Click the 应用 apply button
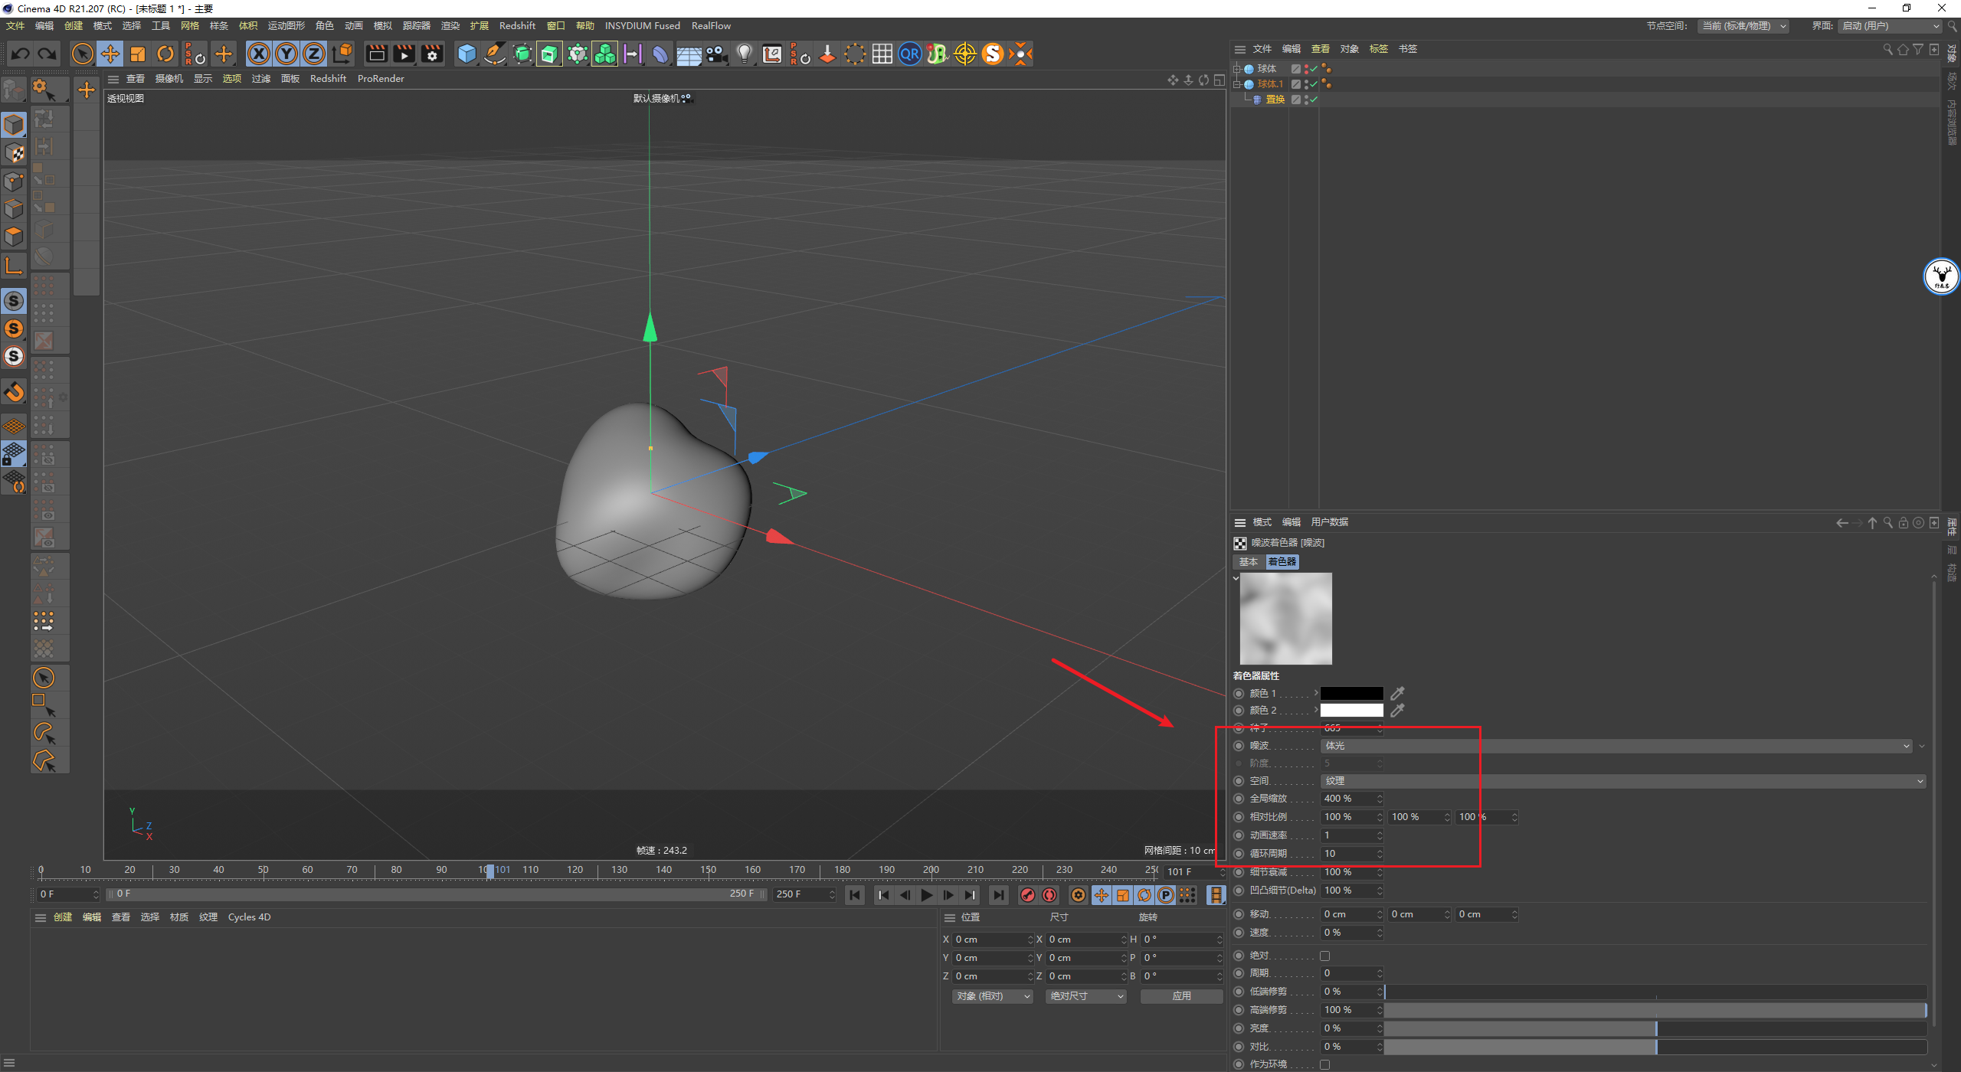The image size is (1961, 1072). pos(1181,996)
